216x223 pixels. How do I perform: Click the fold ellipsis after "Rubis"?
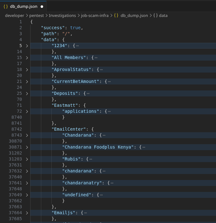point(91,159)
